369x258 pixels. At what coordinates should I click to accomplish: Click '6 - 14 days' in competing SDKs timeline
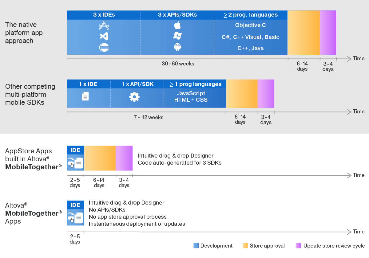pyautogui.click(x=240, y=119)
